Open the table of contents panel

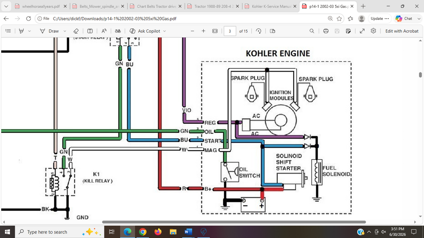tap(8, 31)
